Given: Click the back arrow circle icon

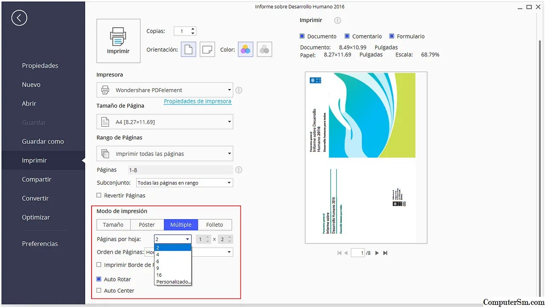Looking at the screenshot, I should (19, 18).
